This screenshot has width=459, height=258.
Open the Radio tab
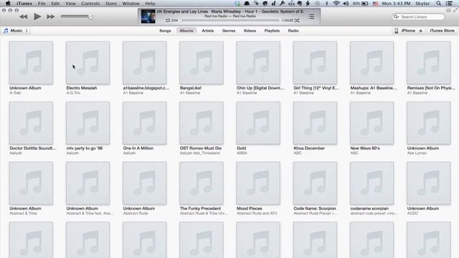pyautogui.click(x=293, y=31)
